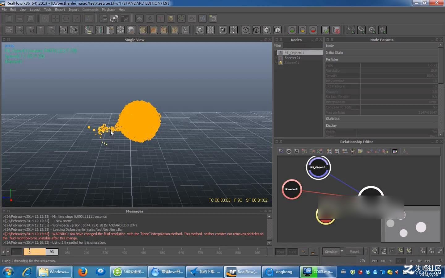
Task: Open the Export menu
Action: point(60,10)
